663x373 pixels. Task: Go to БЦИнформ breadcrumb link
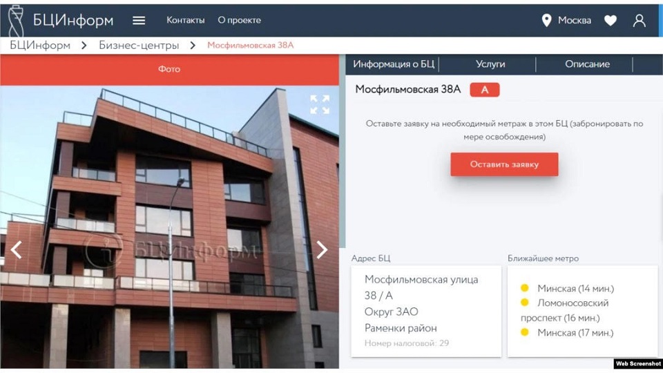(x=40, y=46)
